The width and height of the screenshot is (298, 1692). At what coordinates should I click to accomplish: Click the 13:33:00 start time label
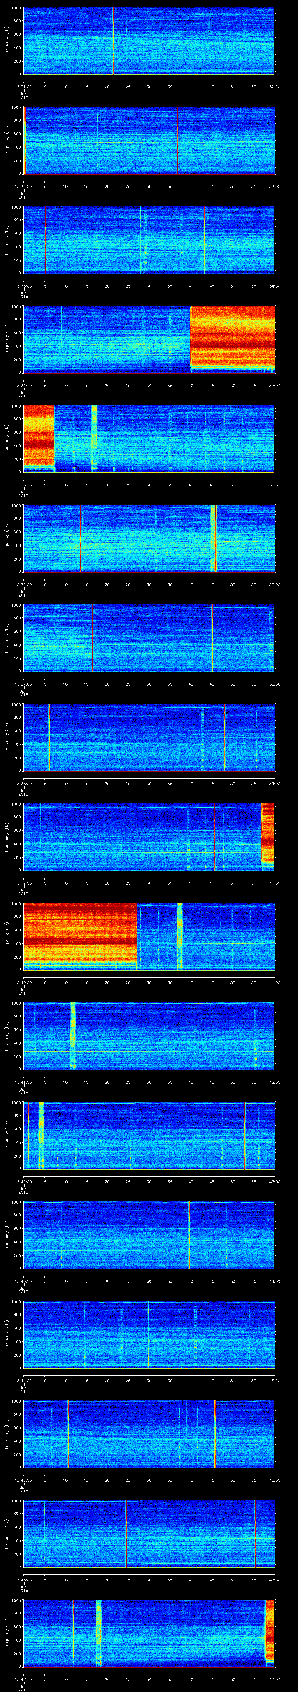(23, 286)
